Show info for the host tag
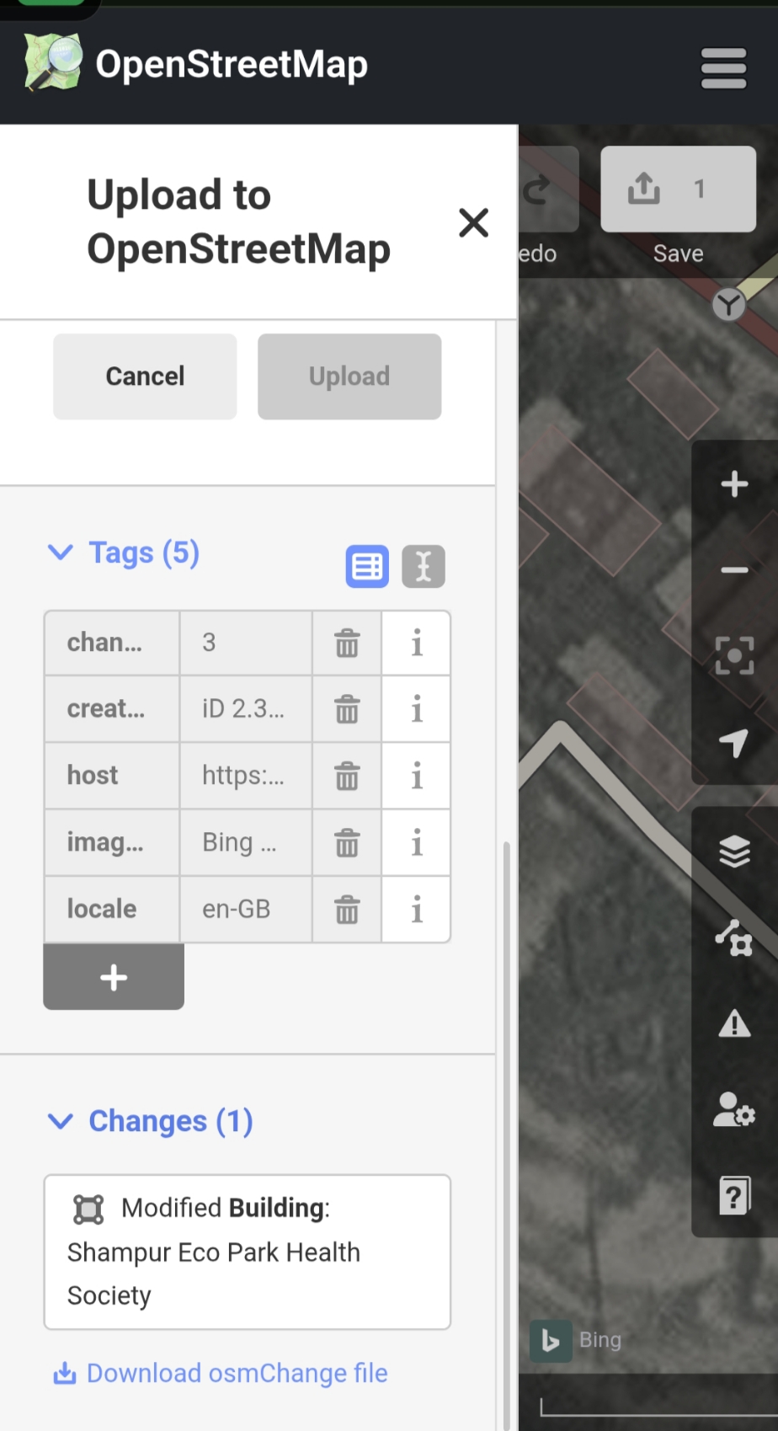The image size is (778, 1431). click(416, 776)
